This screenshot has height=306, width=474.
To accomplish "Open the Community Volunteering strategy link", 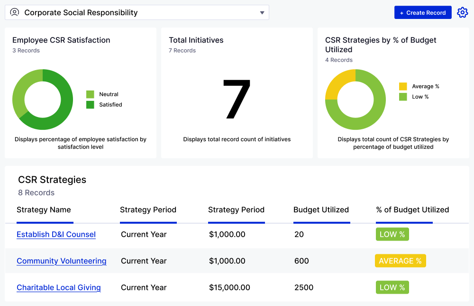I will click(x=61, y=261).
